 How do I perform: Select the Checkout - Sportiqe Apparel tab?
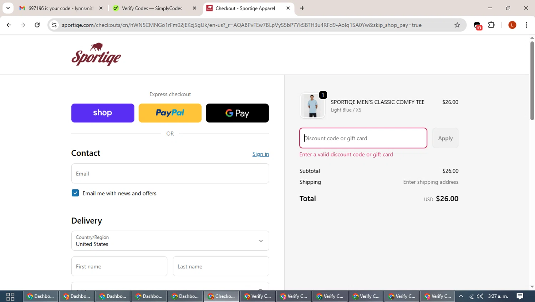245,8
